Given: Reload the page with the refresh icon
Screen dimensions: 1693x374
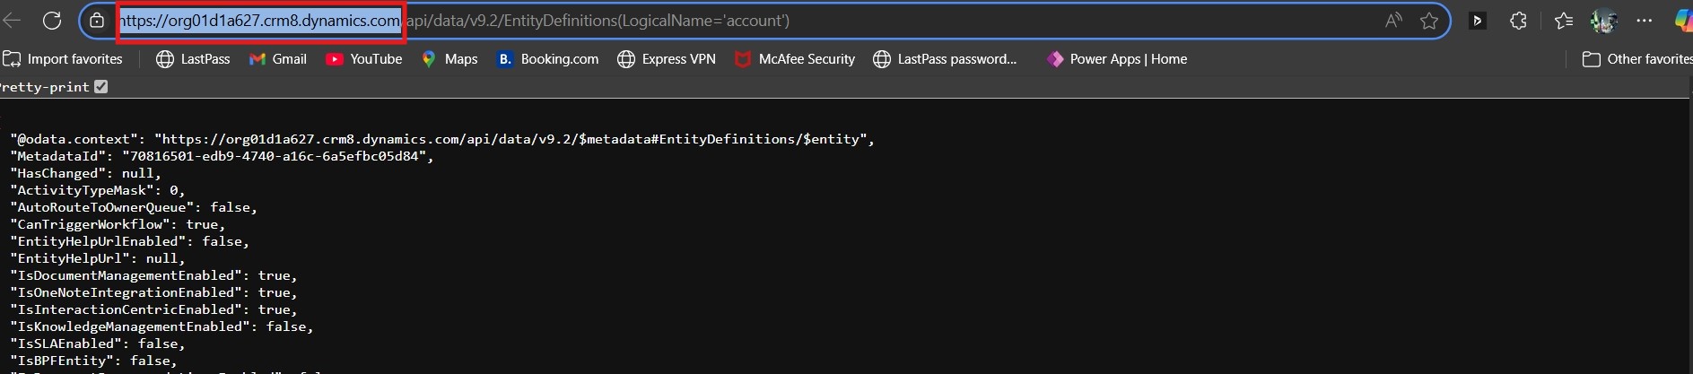Looking at the screenshot, I should click(x=52, y=21).
